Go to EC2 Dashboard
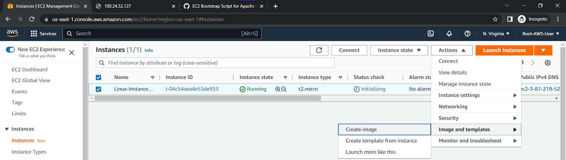This screenshot has height=160, width=566. point(29,69)
